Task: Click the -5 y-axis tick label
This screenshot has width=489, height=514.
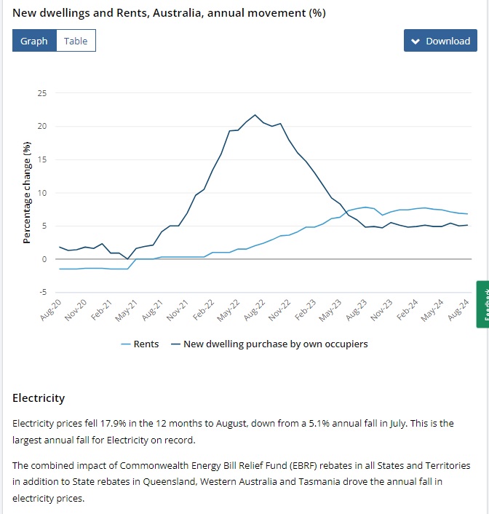Action: 41,293
